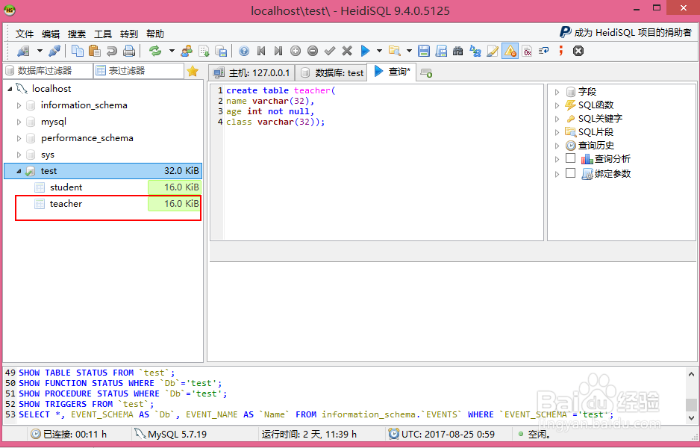Collapse the localhost tree node
This screenshot has height=448, width=700.
10,89
